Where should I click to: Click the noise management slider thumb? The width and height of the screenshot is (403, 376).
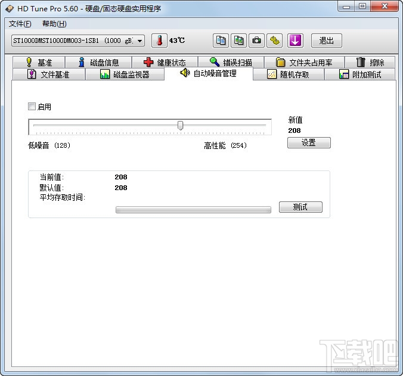click(x=181, y=125)
